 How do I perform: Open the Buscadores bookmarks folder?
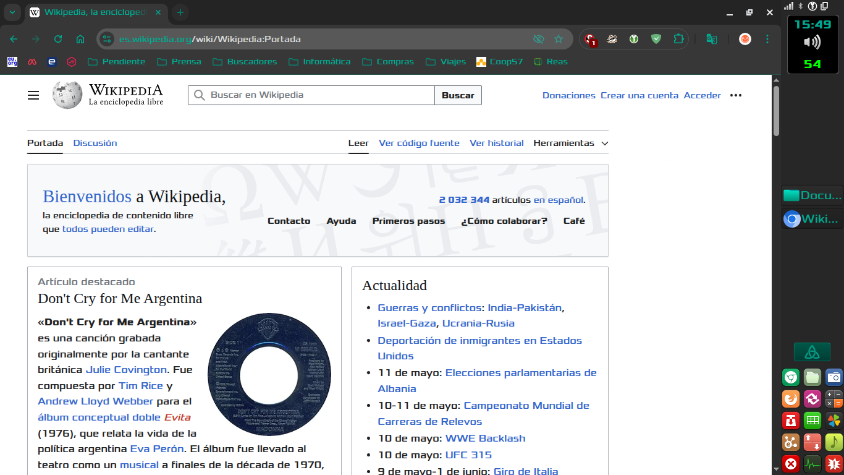coord(245,61)
